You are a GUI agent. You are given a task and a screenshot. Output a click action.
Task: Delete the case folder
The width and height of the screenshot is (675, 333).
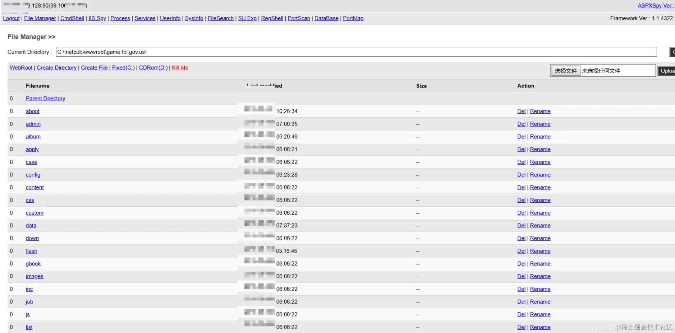click(x=521, y=162)
